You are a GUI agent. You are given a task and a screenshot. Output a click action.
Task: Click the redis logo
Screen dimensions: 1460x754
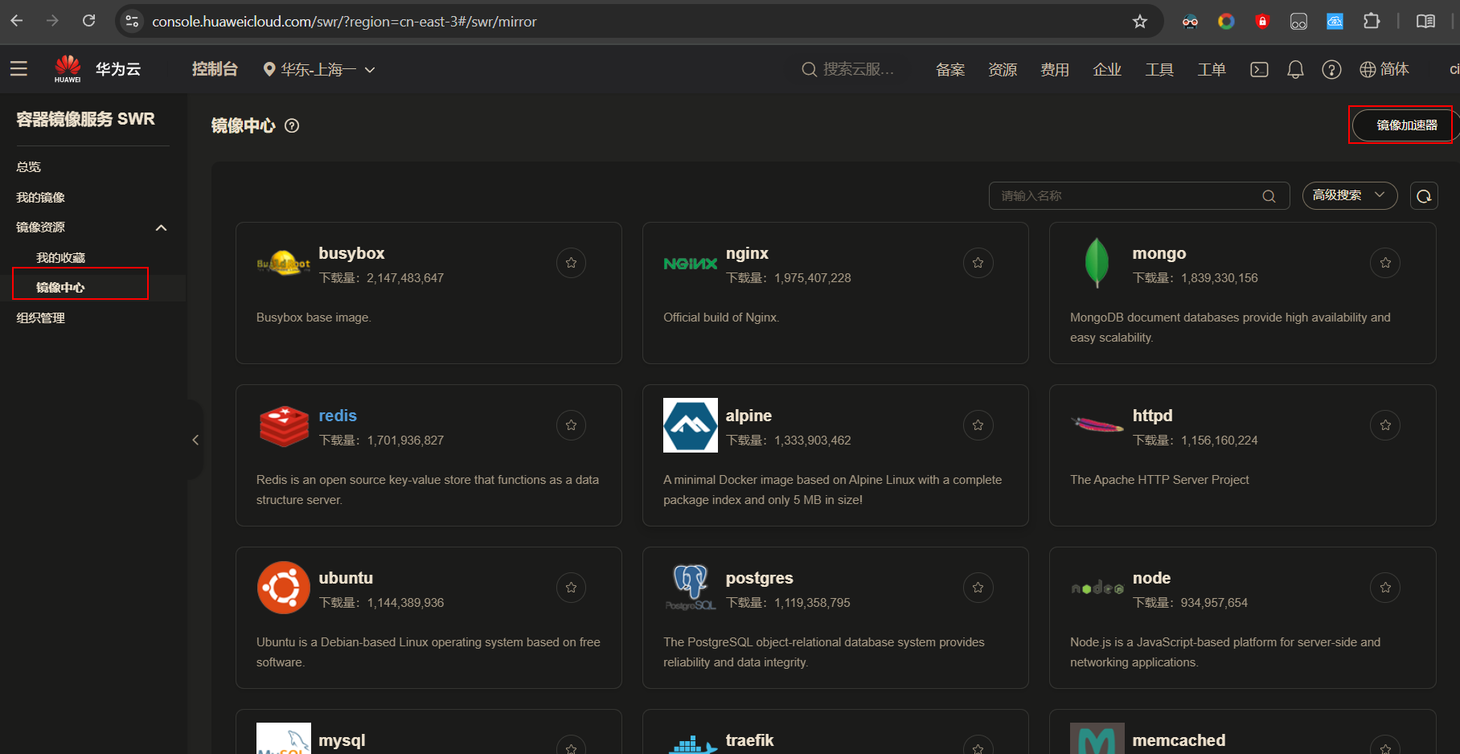pos(284,425)
